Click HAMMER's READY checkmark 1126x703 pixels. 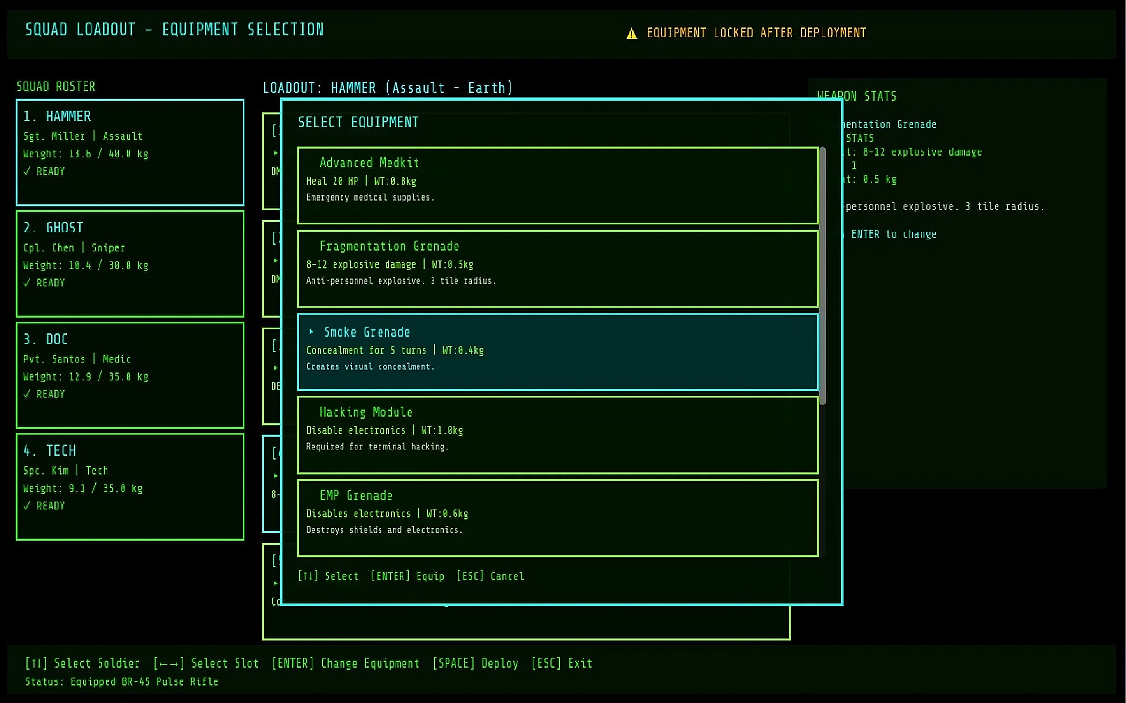pos(27,171)
